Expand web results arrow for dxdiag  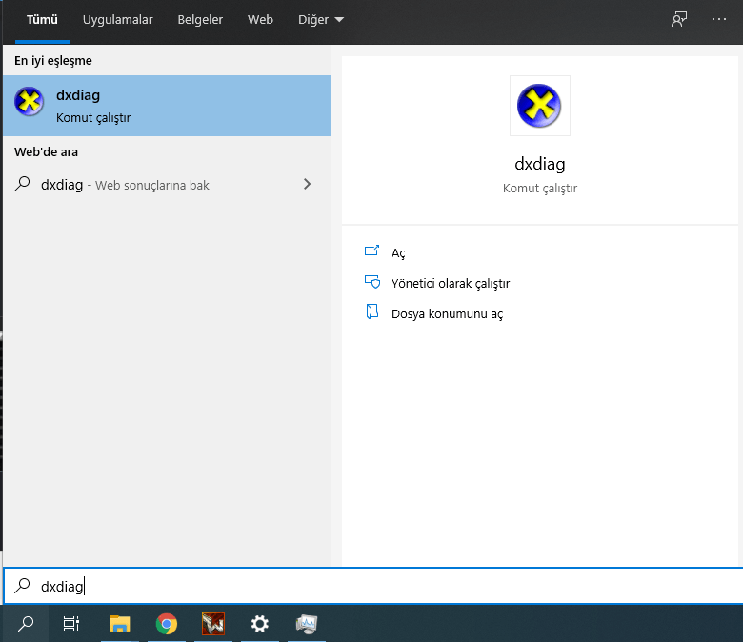coord(307,184)
